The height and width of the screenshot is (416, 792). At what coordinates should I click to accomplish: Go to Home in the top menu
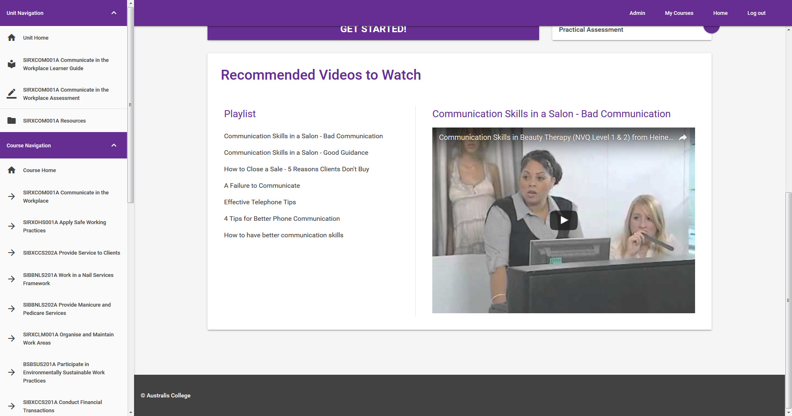[720, 13]
